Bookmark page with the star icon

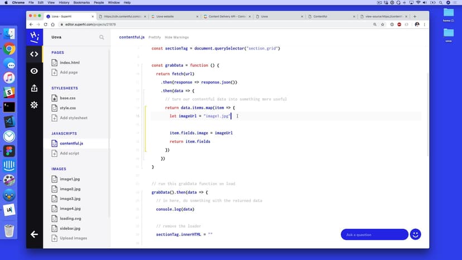click(383, 25)
